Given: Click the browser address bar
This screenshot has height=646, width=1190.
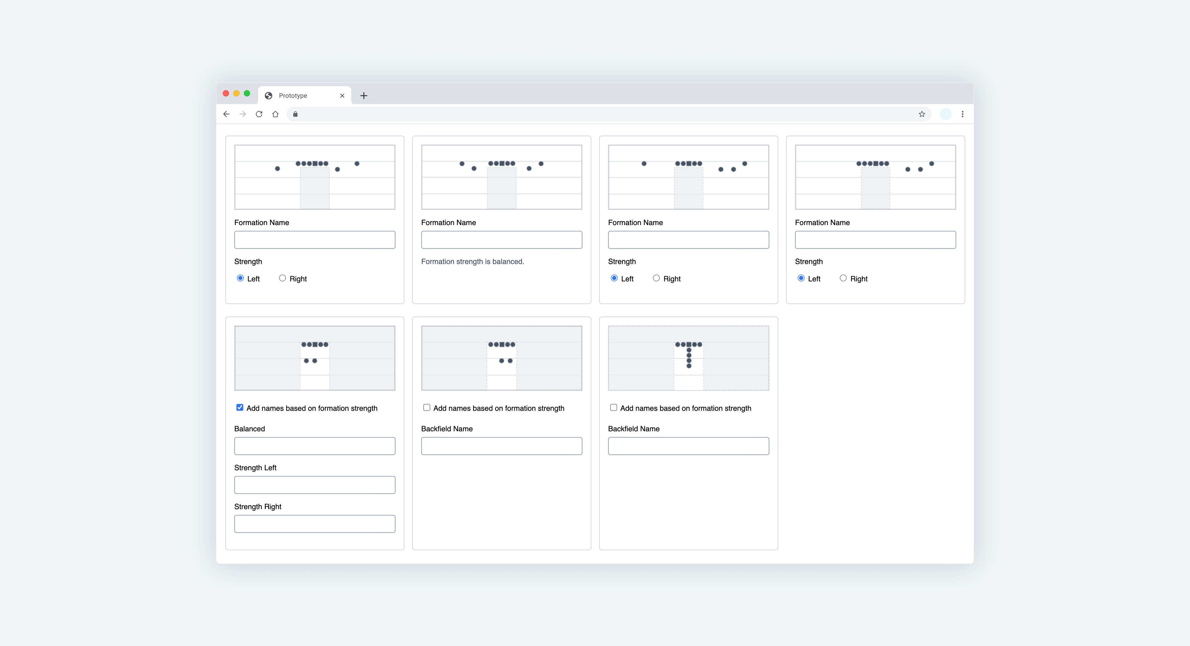Looking at the screenshot, I should pyautogui.click(x=609, y=114).
